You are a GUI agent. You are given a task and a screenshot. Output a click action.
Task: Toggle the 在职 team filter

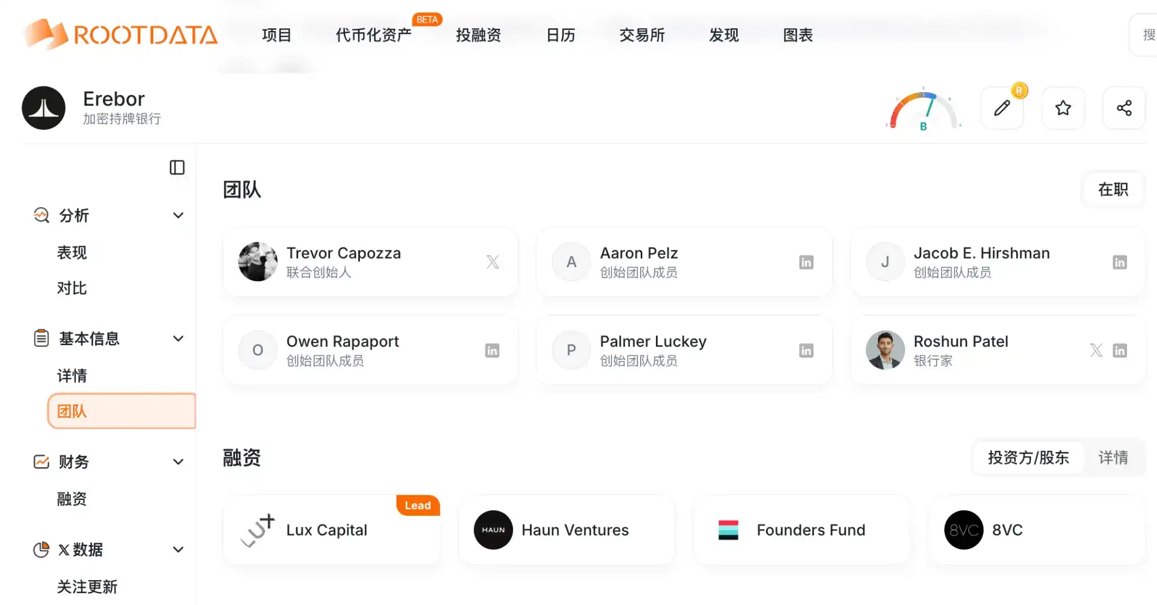(x=1113, y=189)
